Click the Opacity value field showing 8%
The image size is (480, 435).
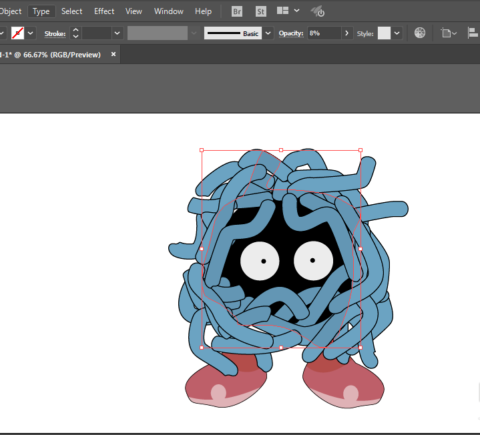[324, 33]
